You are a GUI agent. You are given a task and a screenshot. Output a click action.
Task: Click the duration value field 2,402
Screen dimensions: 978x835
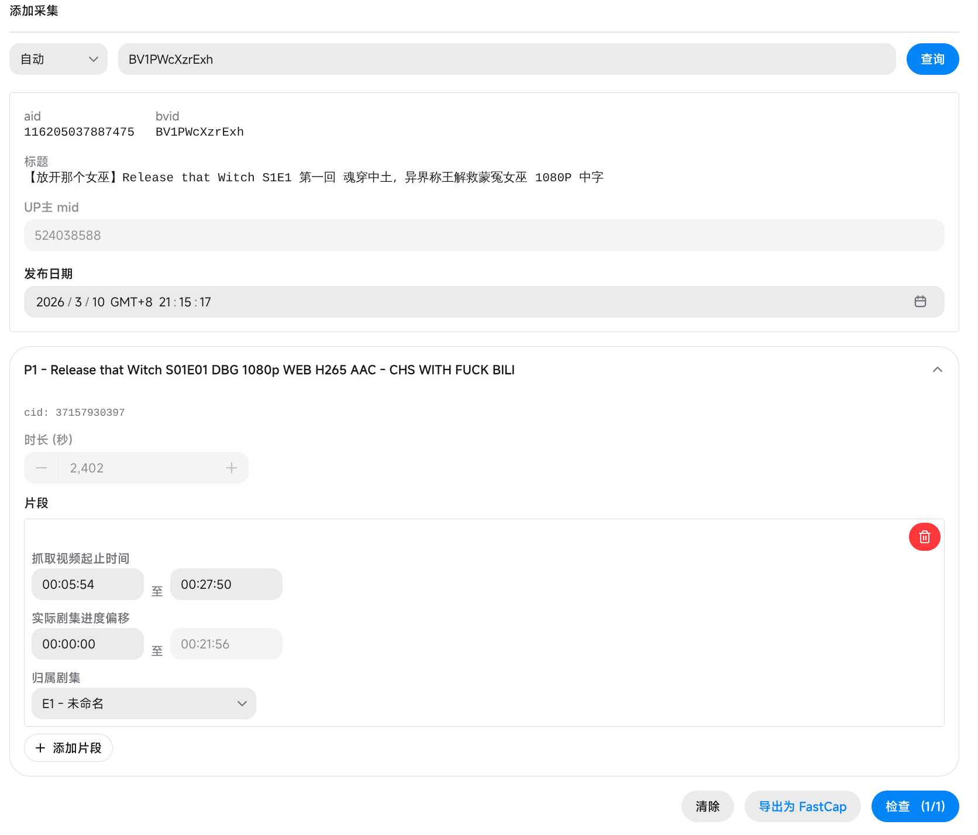136,468
